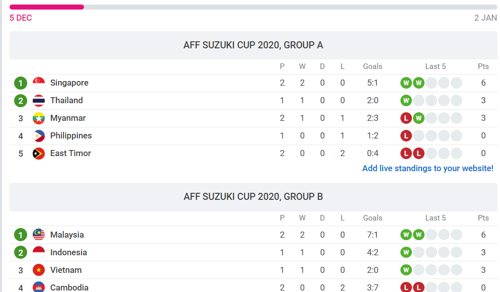Click the Singapore flag icon

coord(39,83)
